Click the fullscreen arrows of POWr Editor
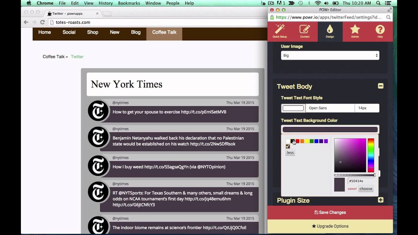This screenshot has width=418, height=235. [x=389, y=10]
